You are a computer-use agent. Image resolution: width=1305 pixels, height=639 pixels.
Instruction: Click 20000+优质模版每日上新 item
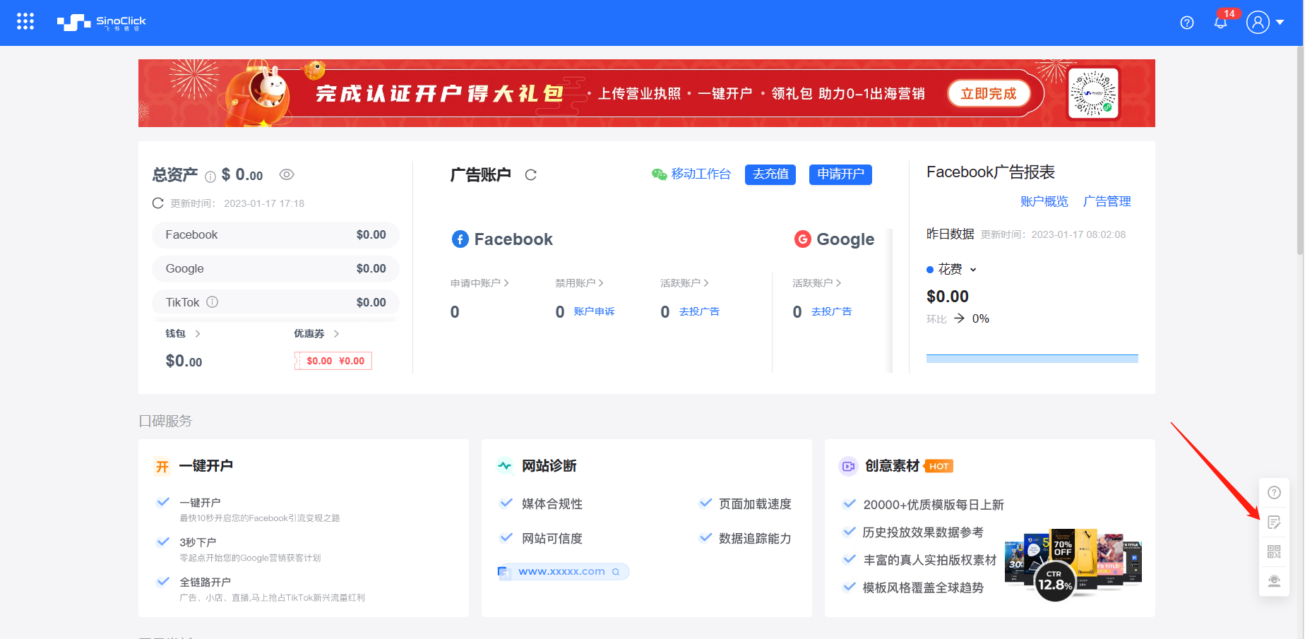pos(933,505)
